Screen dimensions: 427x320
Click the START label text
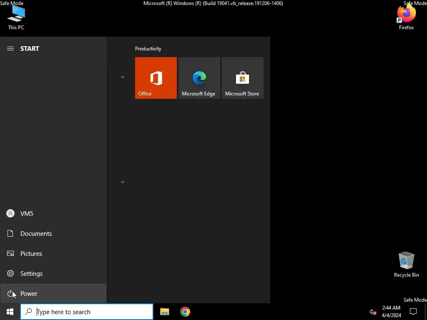pyautogui.click(x=30, y=49)
